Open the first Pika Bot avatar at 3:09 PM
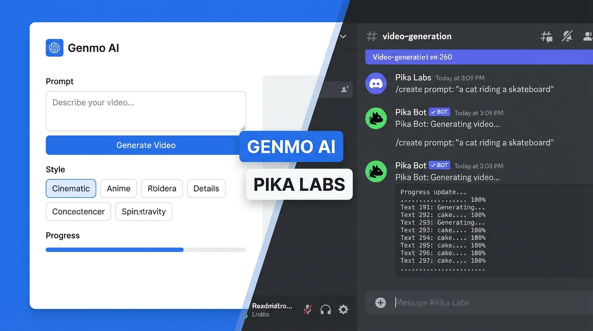 [376, 118]
